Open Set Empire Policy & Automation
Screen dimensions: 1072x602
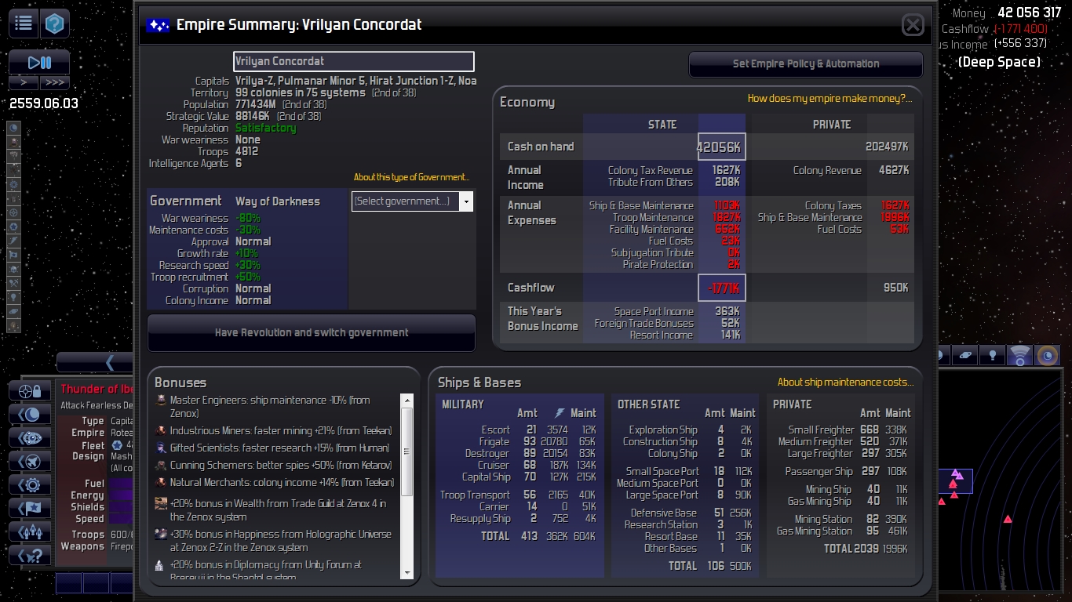(806, 64)
